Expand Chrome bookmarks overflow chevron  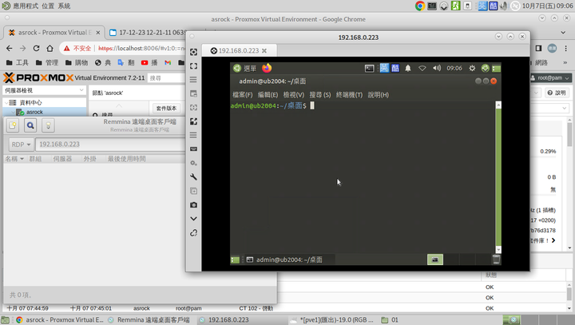(x=565, y=63)
